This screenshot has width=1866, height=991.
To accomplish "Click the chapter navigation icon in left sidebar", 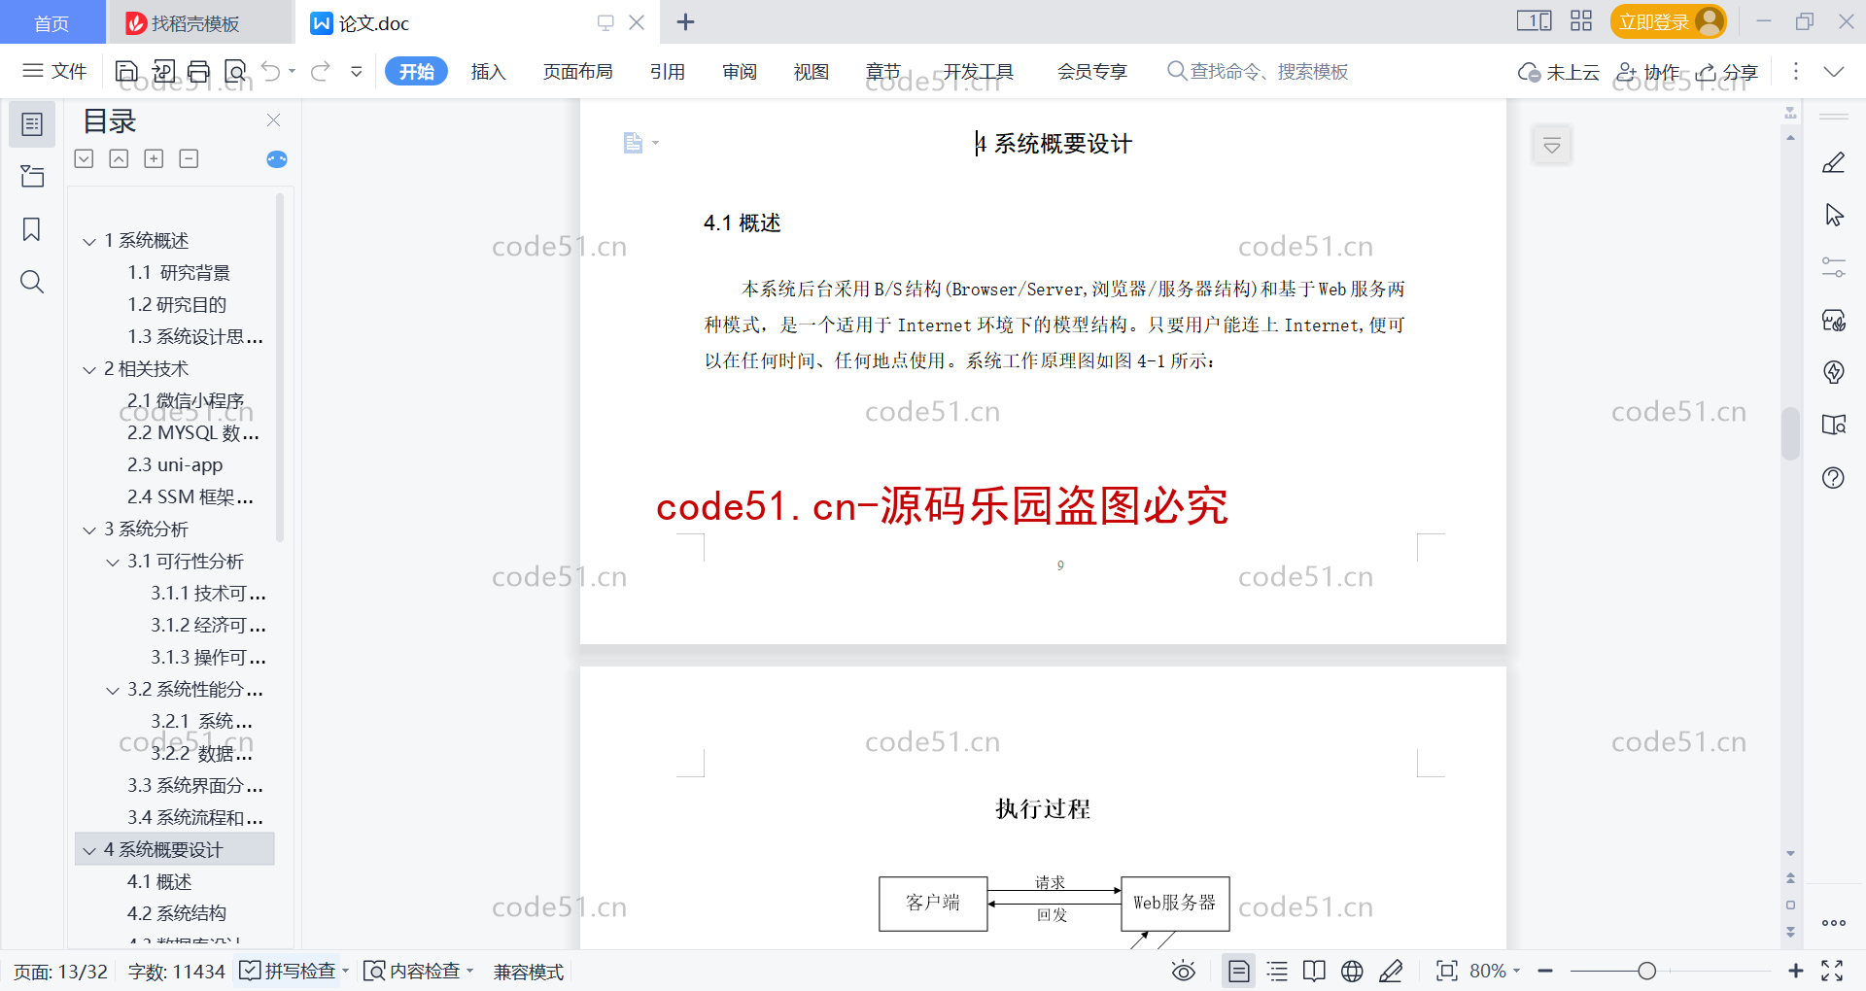I will [x=32, y=177].
